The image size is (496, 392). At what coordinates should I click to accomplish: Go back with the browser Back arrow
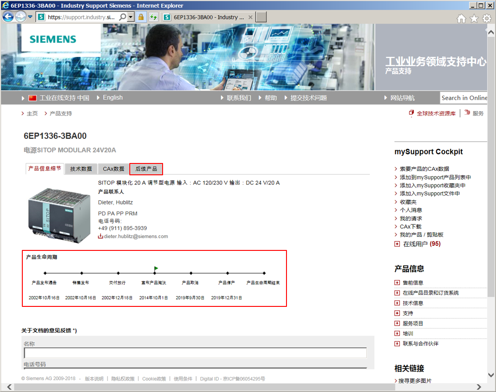coord(8,17)
